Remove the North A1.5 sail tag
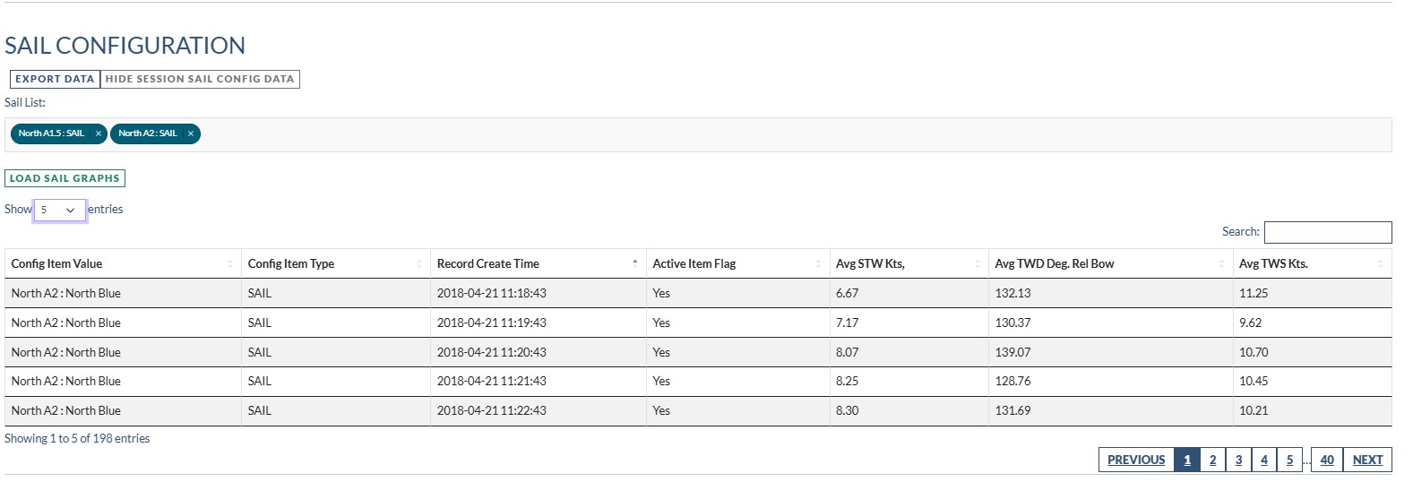The height and width of the screenshot is (482, 1413). pos(99,133)
